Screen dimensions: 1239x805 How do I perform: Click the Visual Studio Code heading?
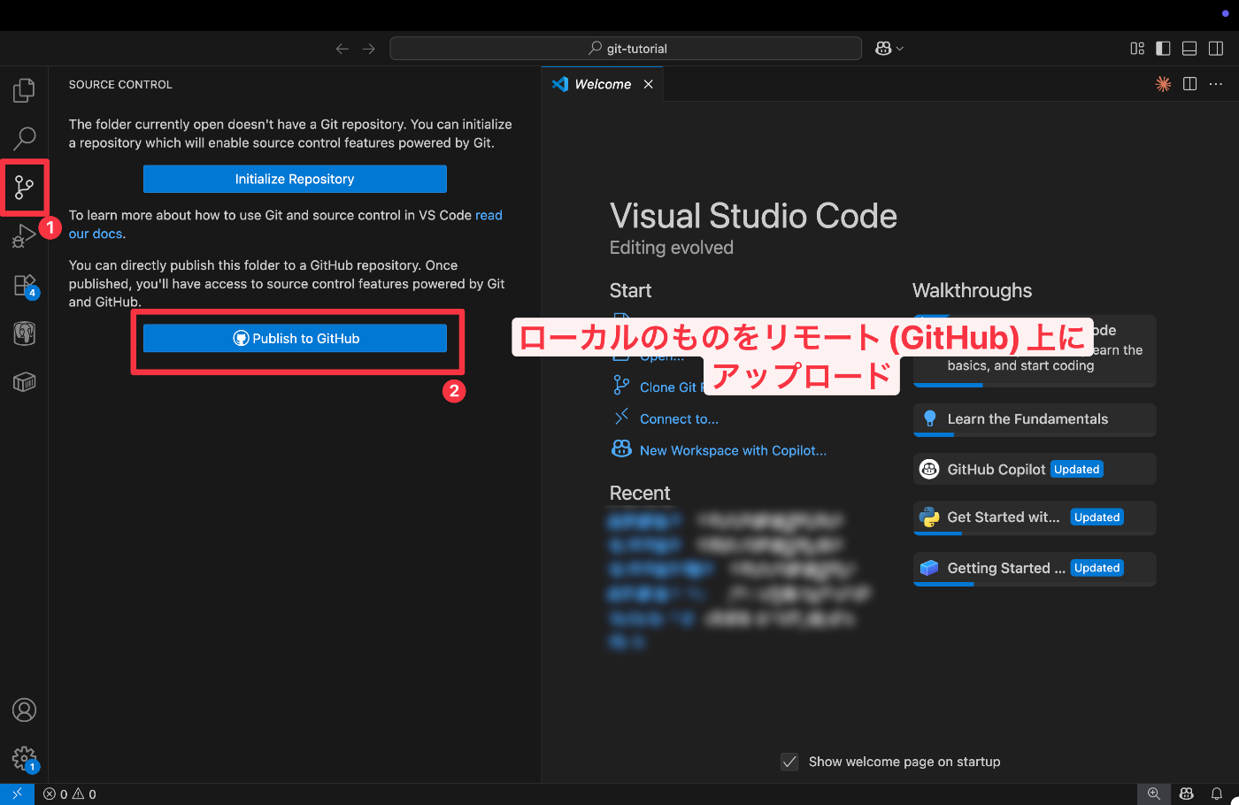point(753,216)
